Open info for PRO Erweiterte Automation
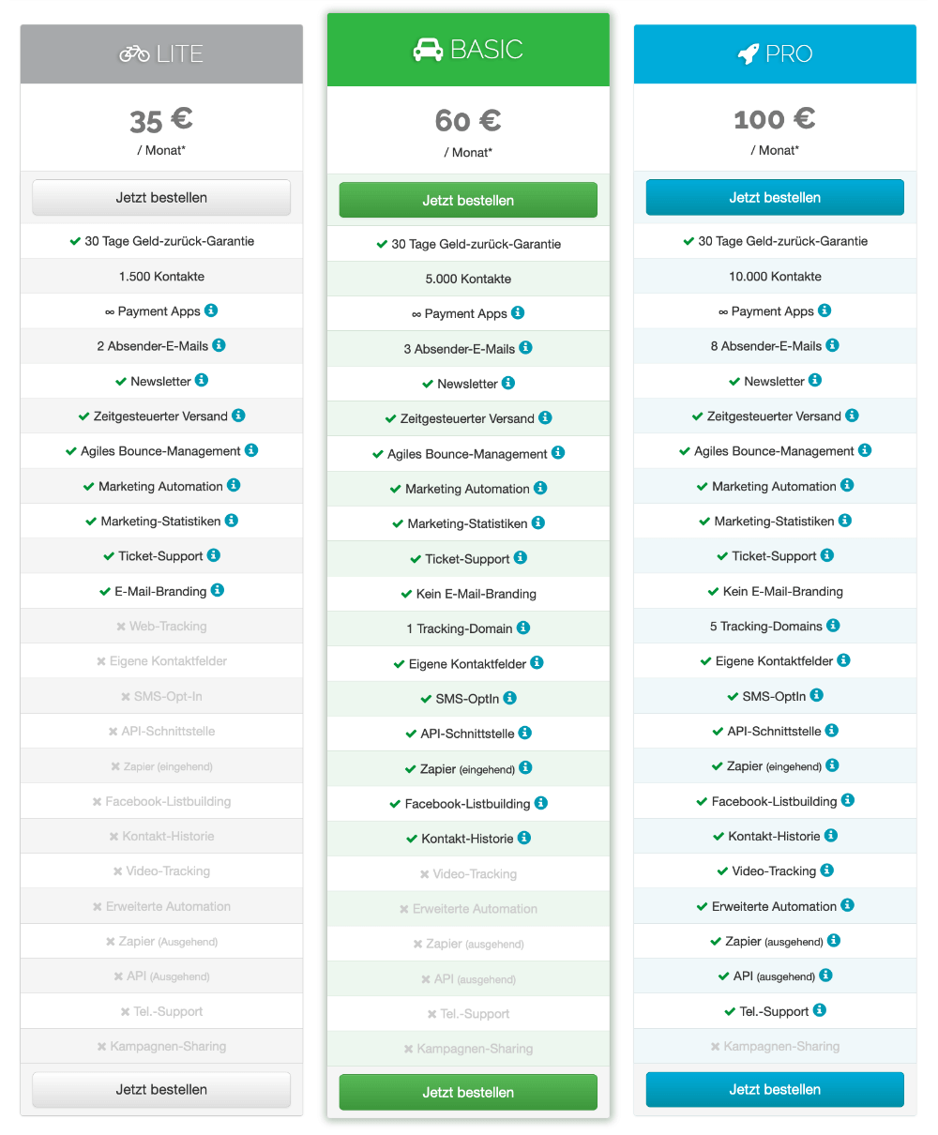 point(847,905)
